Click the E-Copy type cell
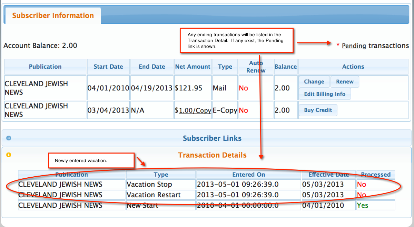 pyautogui.click(x=225, y=110)
